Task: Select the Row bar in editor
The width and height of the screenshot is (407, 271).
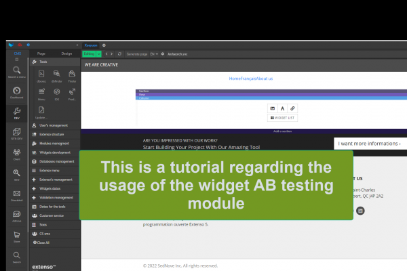Action: (271, 94)
